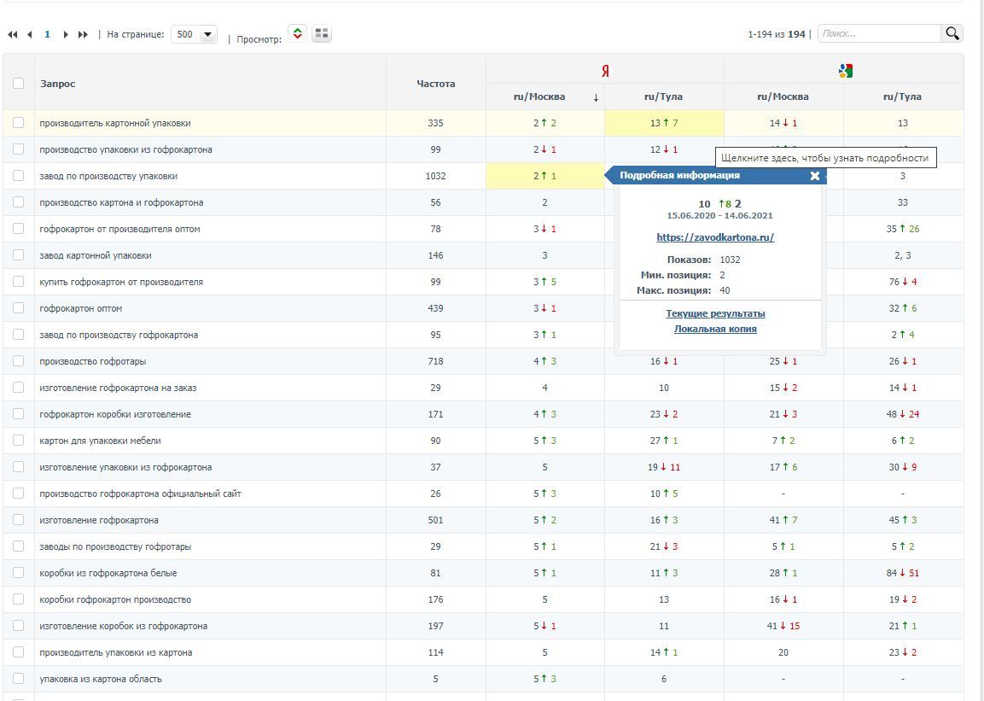984x701 pixels.
Task: Click the previous page arrow
Action: [30, 35]
